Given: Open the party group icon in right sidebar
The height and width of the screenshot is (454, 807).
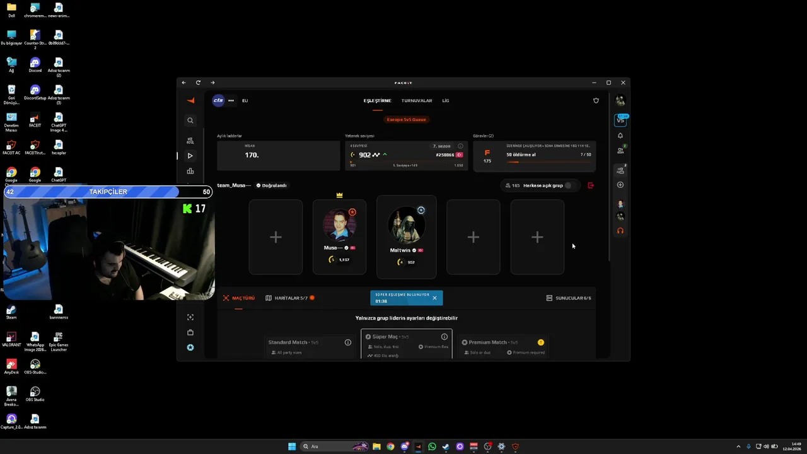Looking at the screenshot, I should [x=620, y=170].
